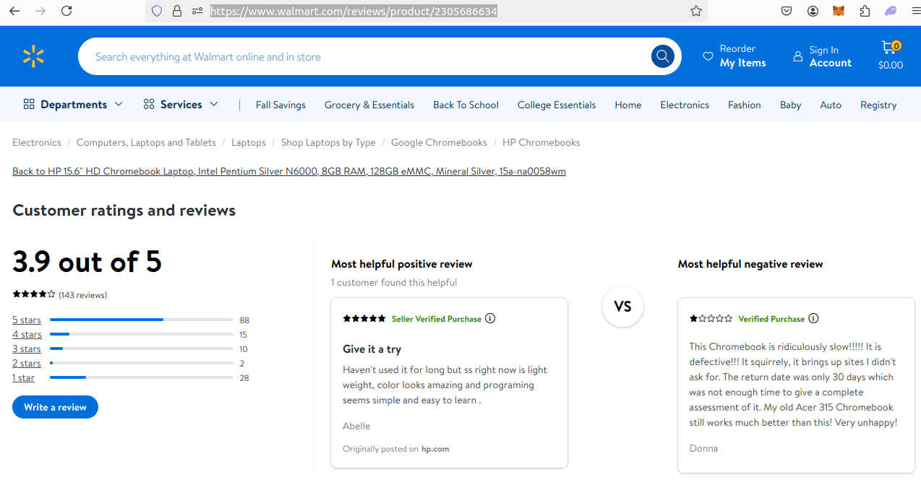Click the Sign In person icon
This screenshot has height=482, width=921.
pyautogui.click(x=798, y=56)
